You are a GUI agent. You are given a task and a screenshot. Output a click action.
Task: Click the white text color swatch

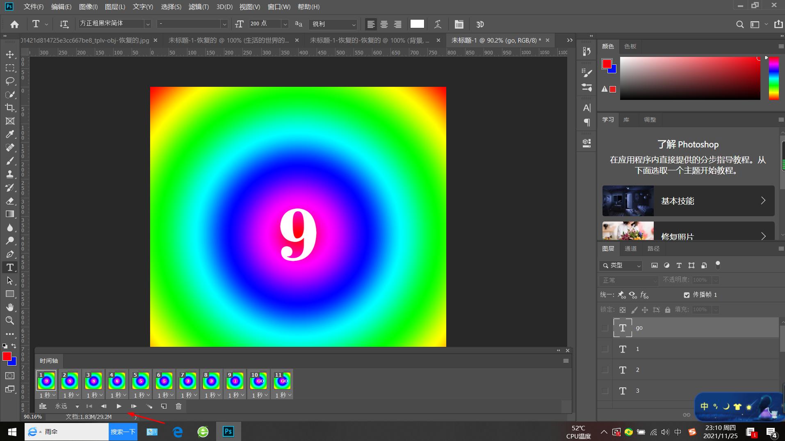(x=417, y=24)
